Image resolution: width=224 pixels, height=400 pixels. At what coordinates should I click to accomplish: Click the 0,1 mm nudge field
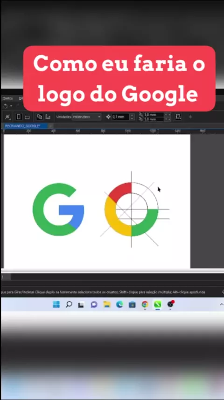121,117
